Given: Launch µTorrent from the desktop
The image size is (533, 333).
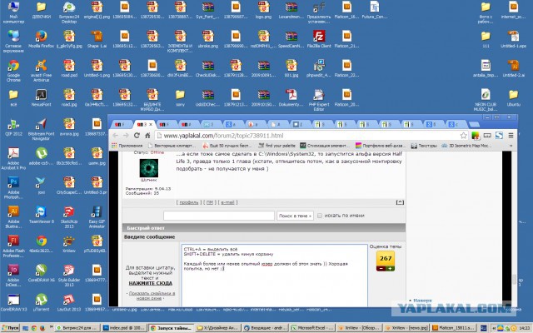Looking at the screenshot, I should pyautogui.click(x=41, y=301).
